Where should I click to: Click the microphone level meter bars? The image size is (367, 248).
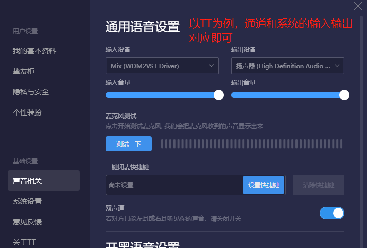click(x=252, y=144)
